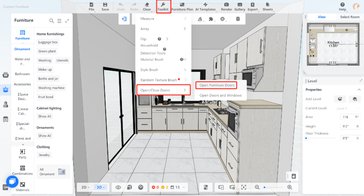Save the project with the Save icon

point(105,7)
